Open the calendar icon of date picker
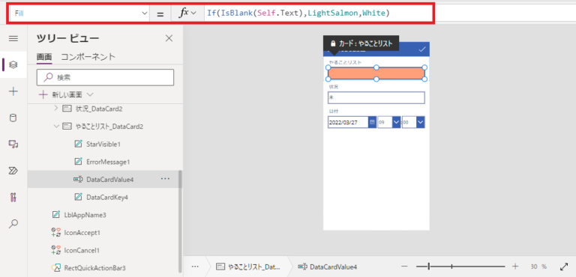Screen dimensions: 576x277 372,122
